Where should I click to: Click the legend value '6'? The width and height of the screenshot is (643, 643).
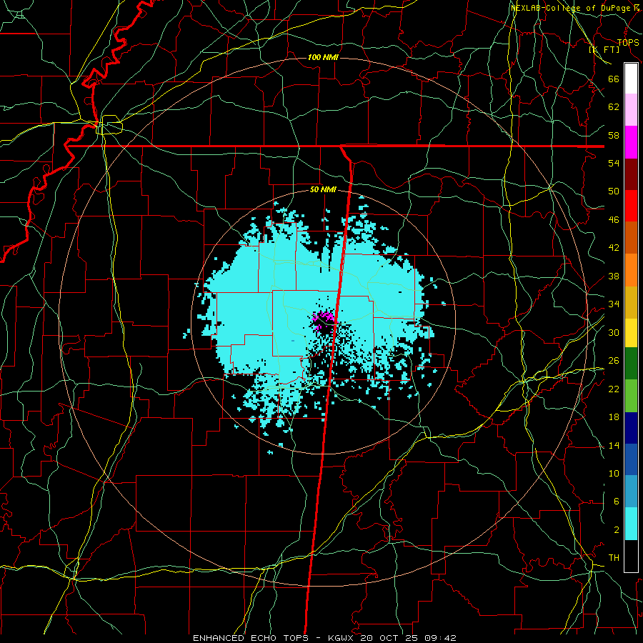point(616,501)
